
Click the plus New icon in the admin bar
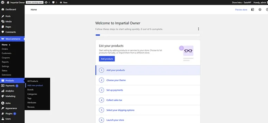[61, 2]
